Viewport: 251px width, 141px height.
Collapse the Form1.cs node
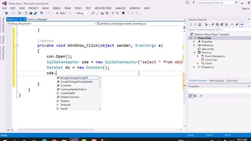pyautogui.click(x=194, y=53)
